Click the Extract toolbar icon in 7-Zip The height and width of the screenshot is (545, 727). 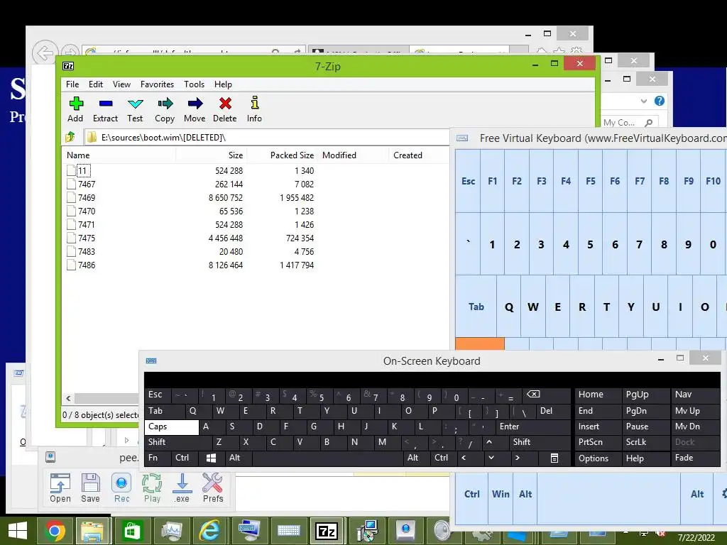tap(105, 110)
